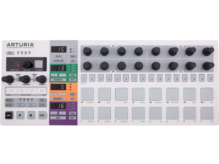This screenshot has height=164, width=219.
Task: Hit the record button
Action: [x=20, y=115]
